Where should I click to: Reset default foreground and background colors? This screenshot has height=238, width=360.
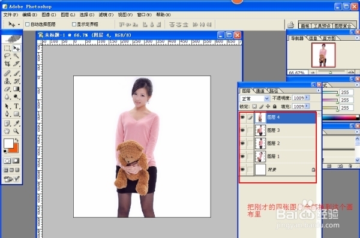pyautogui.click(x=5, y=151)
